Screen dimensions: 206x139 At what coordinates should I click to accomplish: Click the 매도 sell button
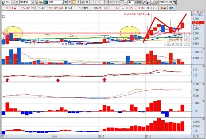pyautogui.click(x=172, y=8)
